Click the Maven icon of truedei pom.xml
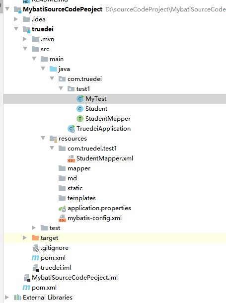 pyautogui.click(x=35, y=258)
